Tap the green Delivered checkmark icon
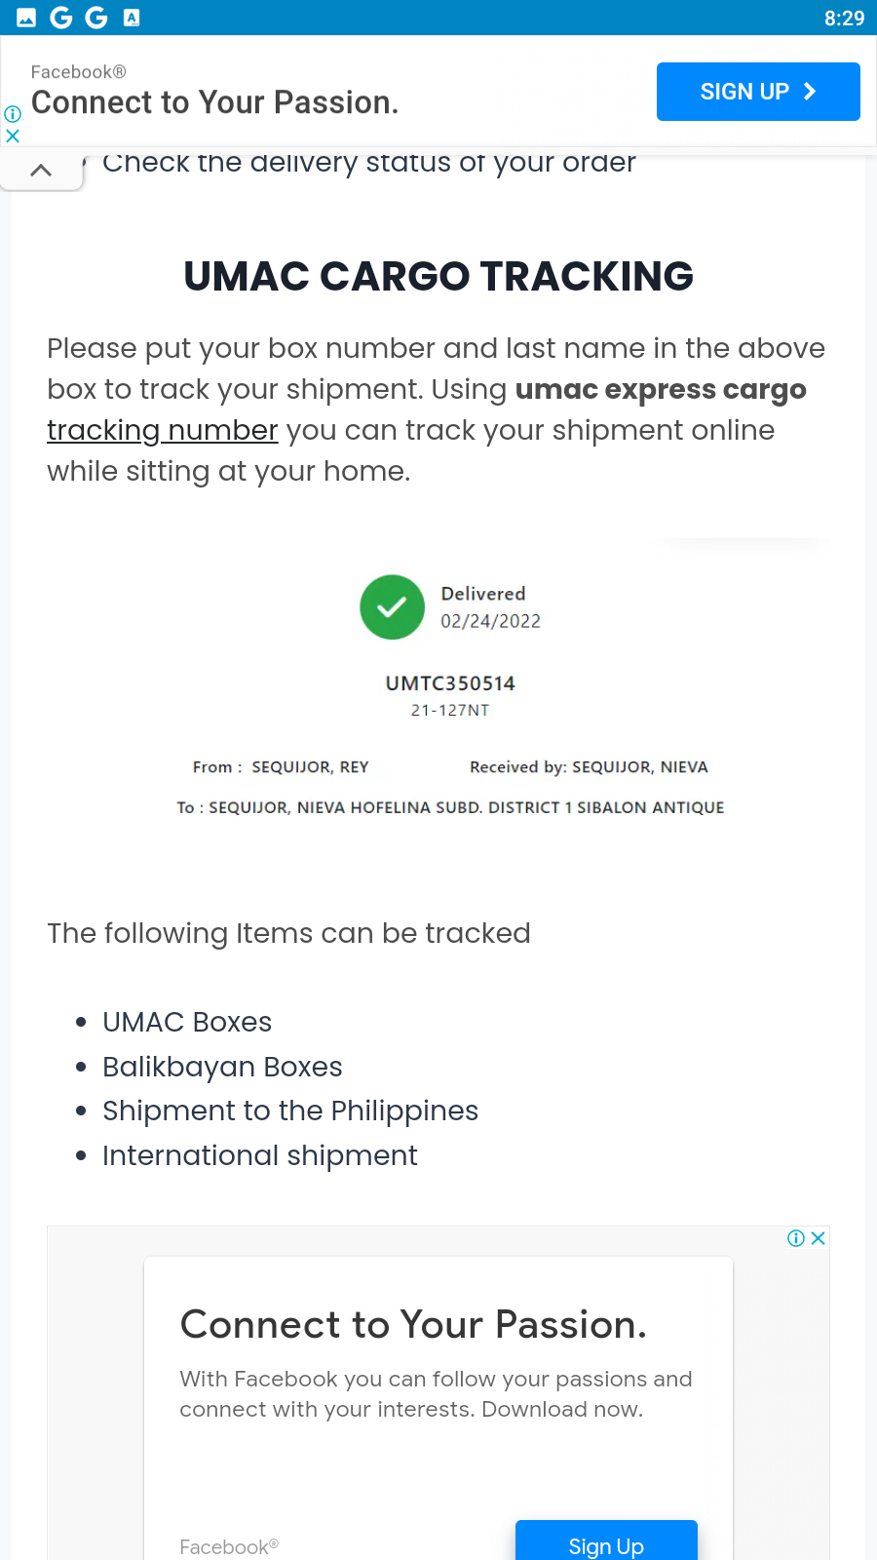This screenshot has height=1560, width=877. [392, 607]
